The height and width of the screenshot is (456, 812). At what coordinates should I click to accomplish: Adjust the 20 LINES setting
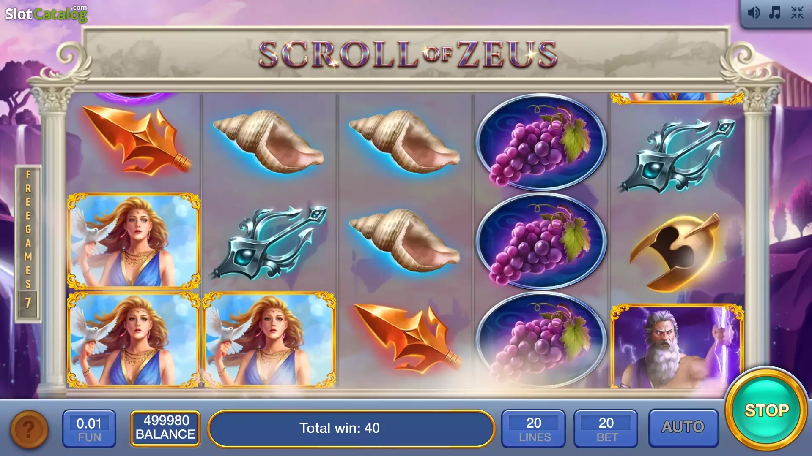[534, 429]
